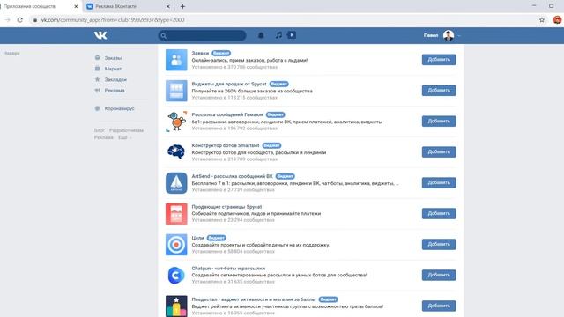
Task: Click the browser forward arrow
Action: [x=7, y=20]
